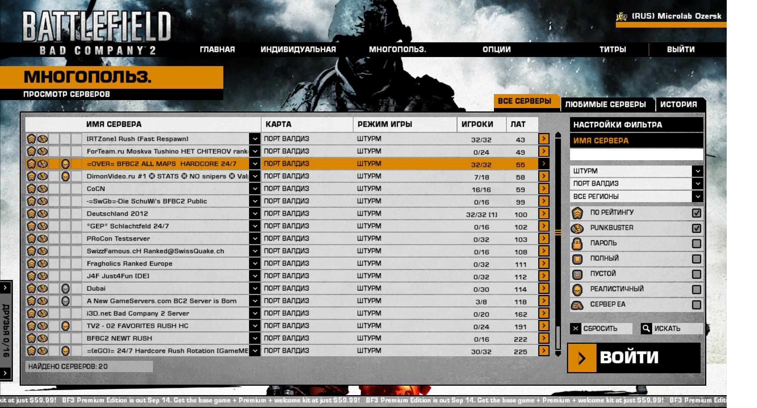This screenshot has height=408, width=757.
Task: Click the X icon beside СБРОСИТЬ
Action: click(x=575, y=329)
